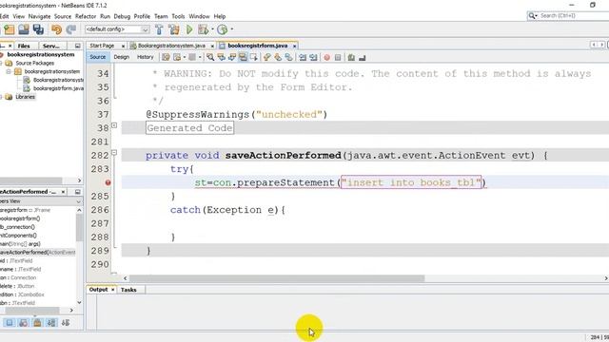Select the Libraries node in project tree
The image size is (609, 342).
coord(26,97)
